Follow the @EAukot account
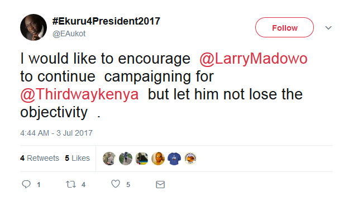Viewport: 353px width, 201px height. point(284,27)
